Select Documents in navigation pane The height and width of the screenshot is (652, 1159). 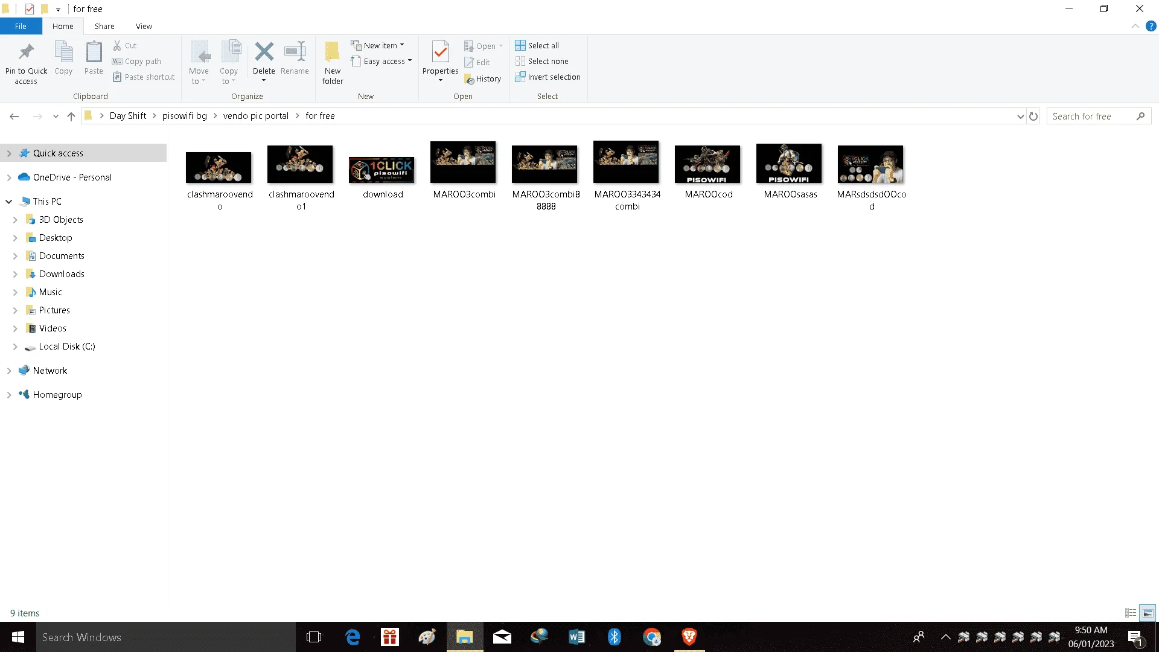(62, 256)
